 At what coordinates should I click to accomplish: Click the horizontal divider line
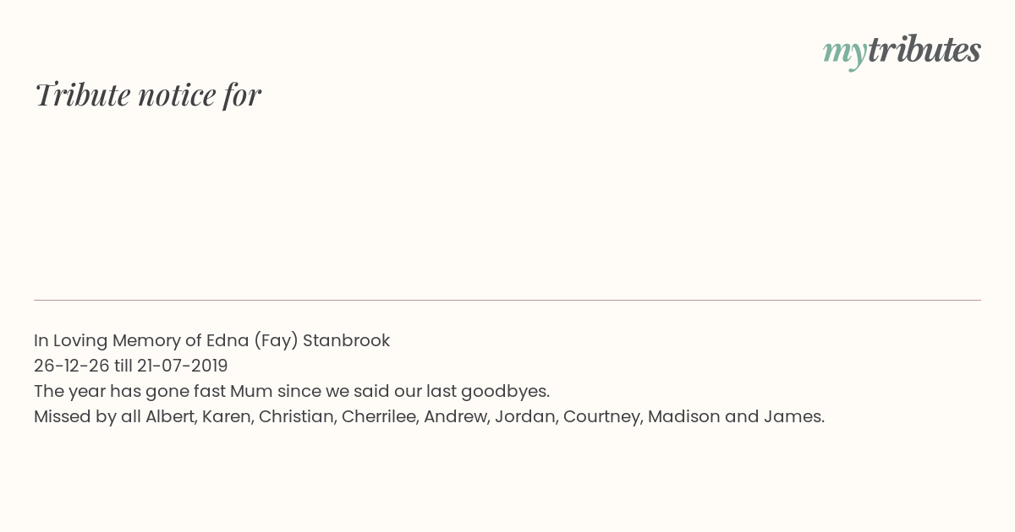507,300
